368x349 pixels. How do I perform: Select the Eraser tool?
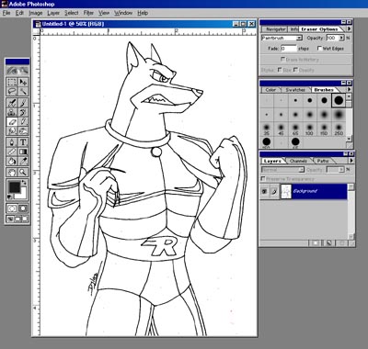[12, 121]
